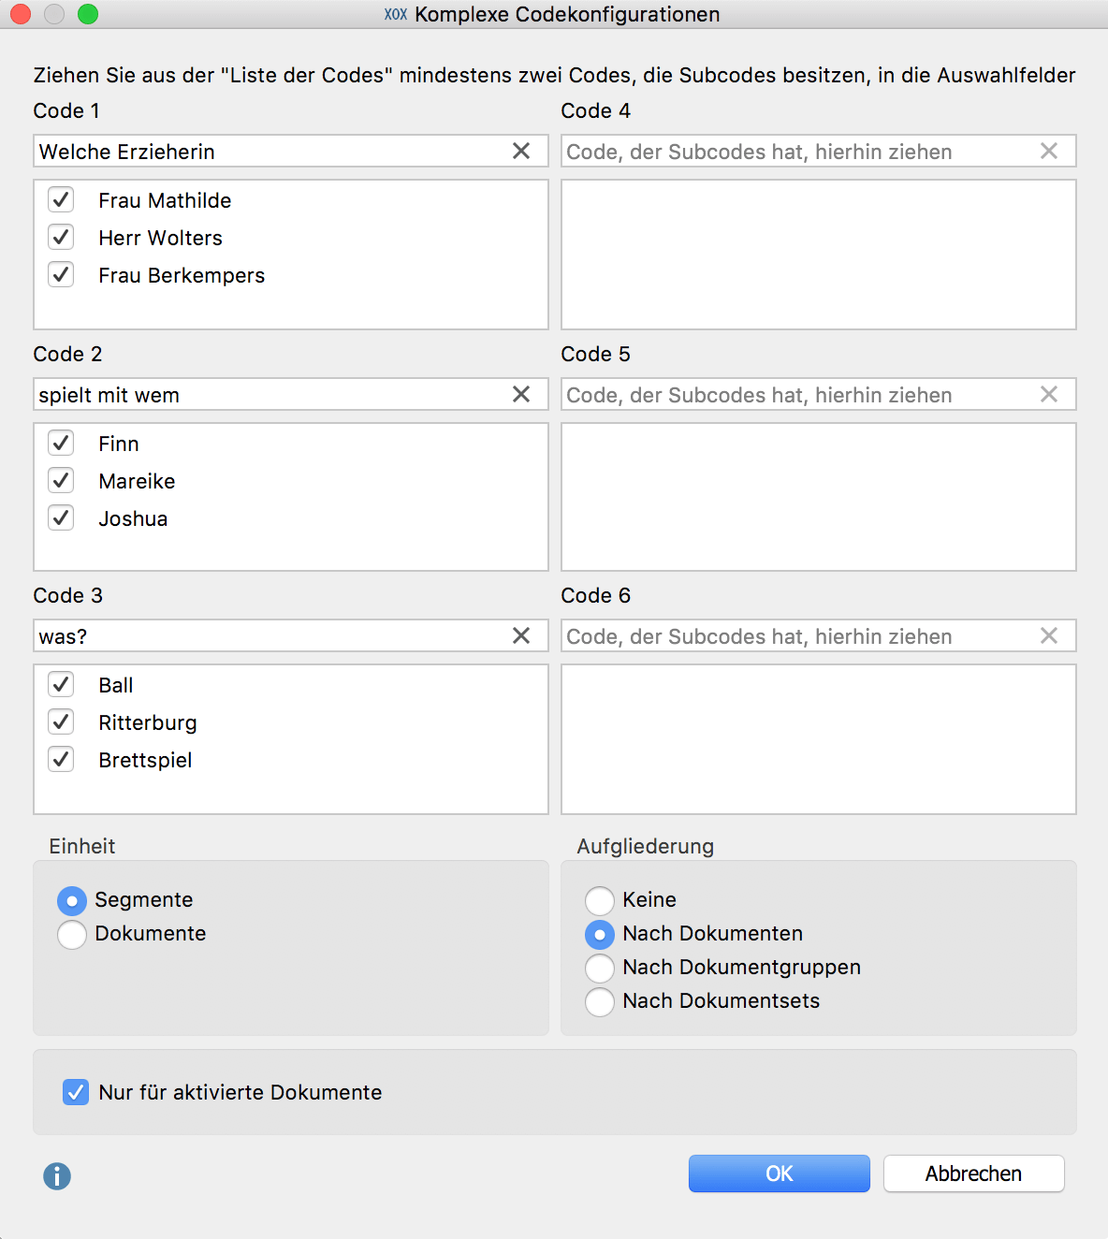Clear the Code 1 field 'Welche Erzieherin'
Image resolution: width=1108 pixels, height=1239 pixels.
tap(521, 151)
